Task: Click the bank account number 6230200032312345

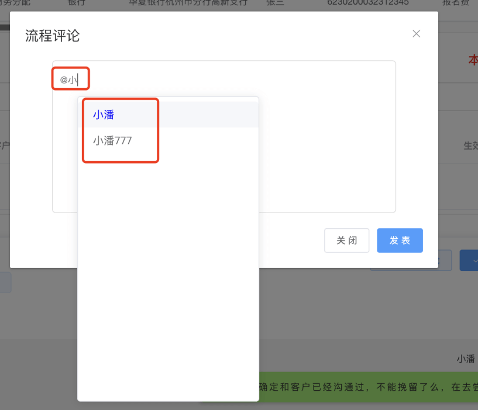Action: coord(376,3)
